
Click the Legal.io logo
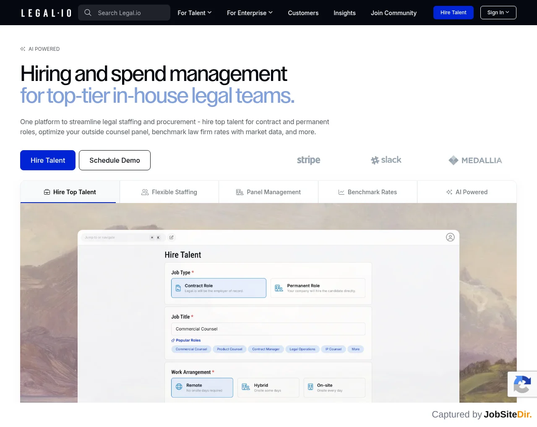46,13
